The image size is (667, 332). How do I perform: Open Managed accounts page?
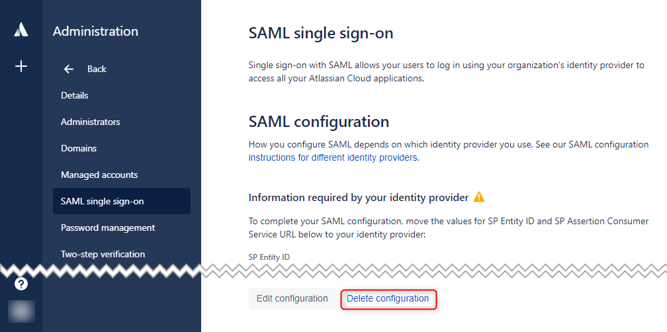(99, 175)
